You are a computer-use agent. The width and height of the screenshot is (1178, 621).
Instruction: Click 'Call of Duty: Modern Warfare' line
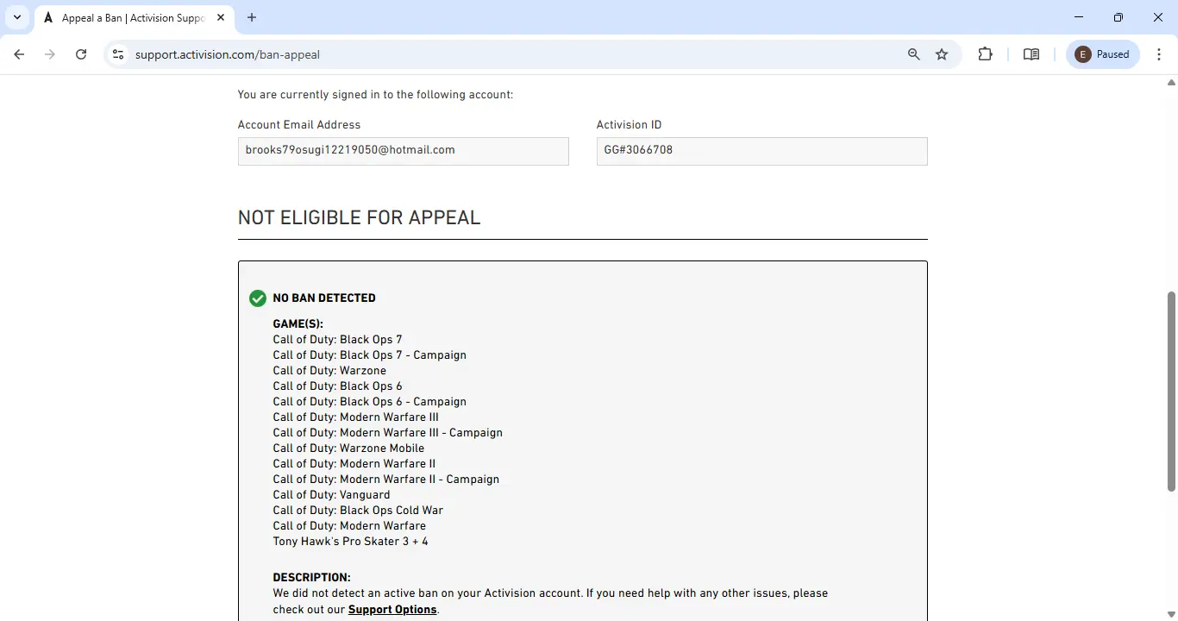coord(350,526)
